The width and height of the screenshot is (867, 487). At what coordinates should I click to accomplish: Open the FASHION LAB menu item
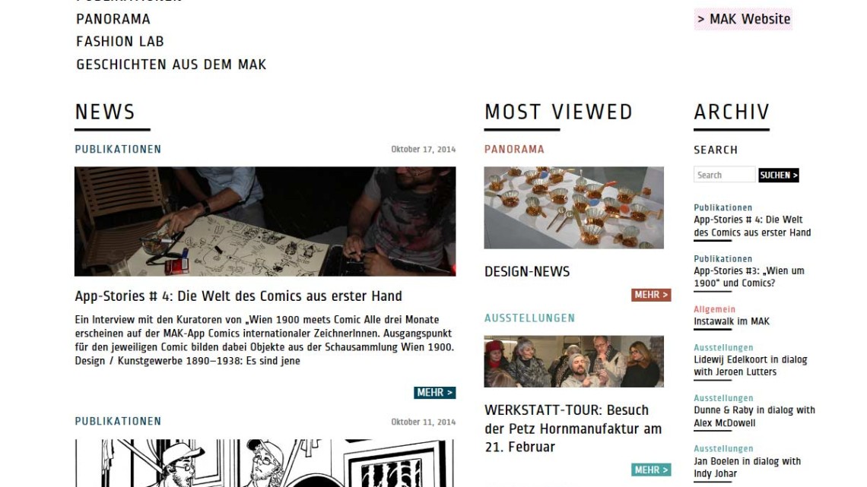click(120, 42)
